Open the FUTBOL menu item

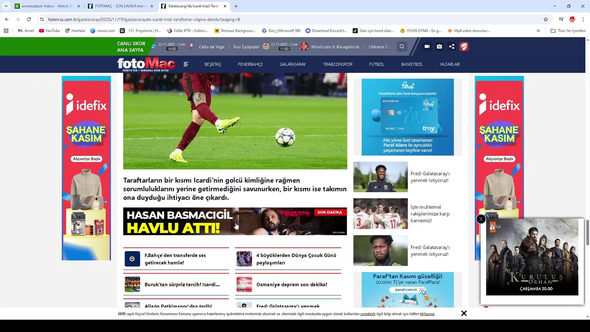click(x=377, y=65)
